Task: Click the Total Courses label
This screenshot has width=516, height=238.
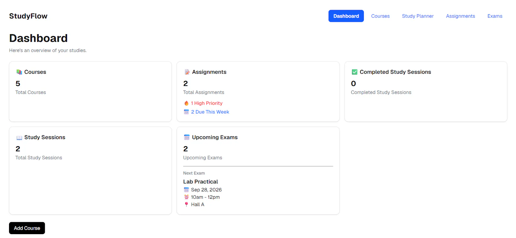Action: [x=31, y=92]
